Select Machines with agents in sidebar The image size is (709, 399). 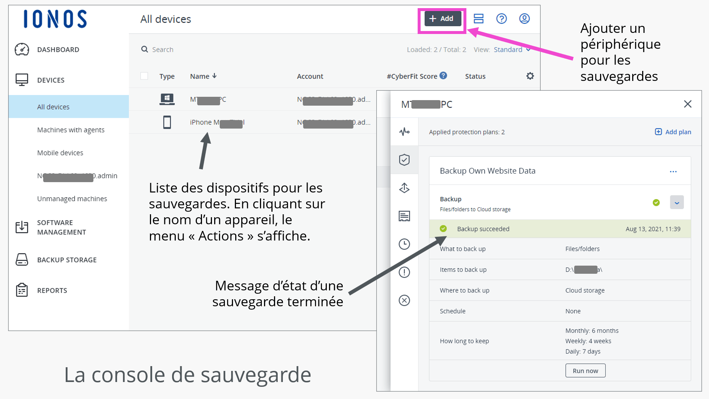71,130
